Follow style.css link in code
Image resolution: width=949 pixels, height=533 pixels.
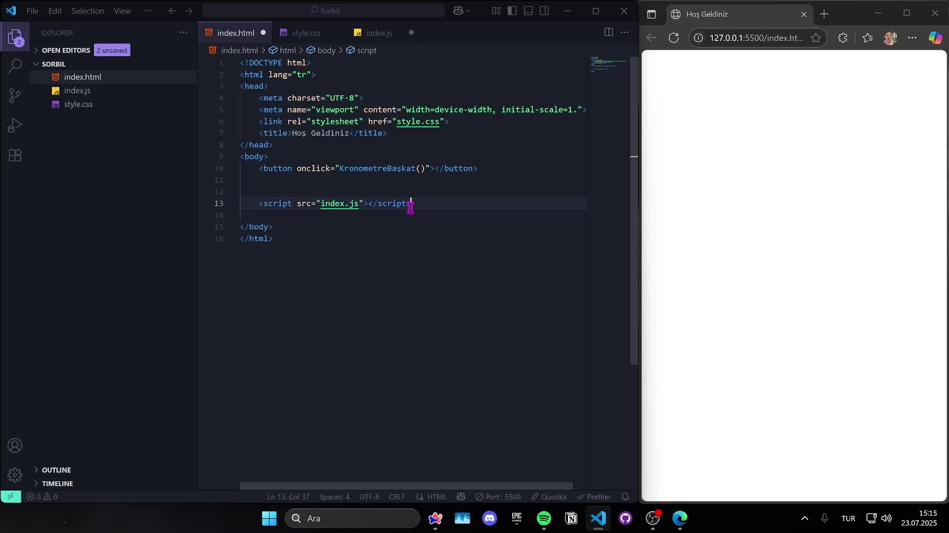click(x=418, y=121)
